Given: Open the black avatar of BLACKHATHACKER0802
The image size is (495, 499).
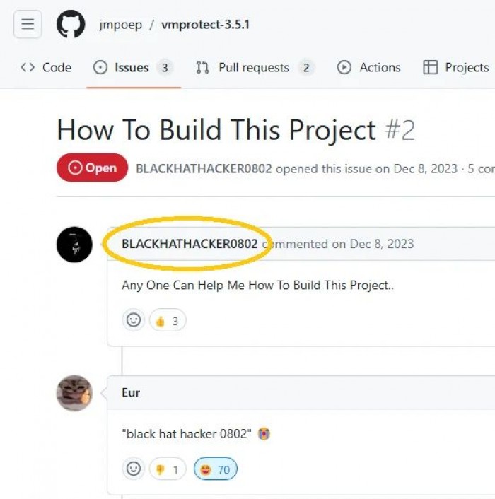Looking at the screenshot, I should click(x=74, y=245).
